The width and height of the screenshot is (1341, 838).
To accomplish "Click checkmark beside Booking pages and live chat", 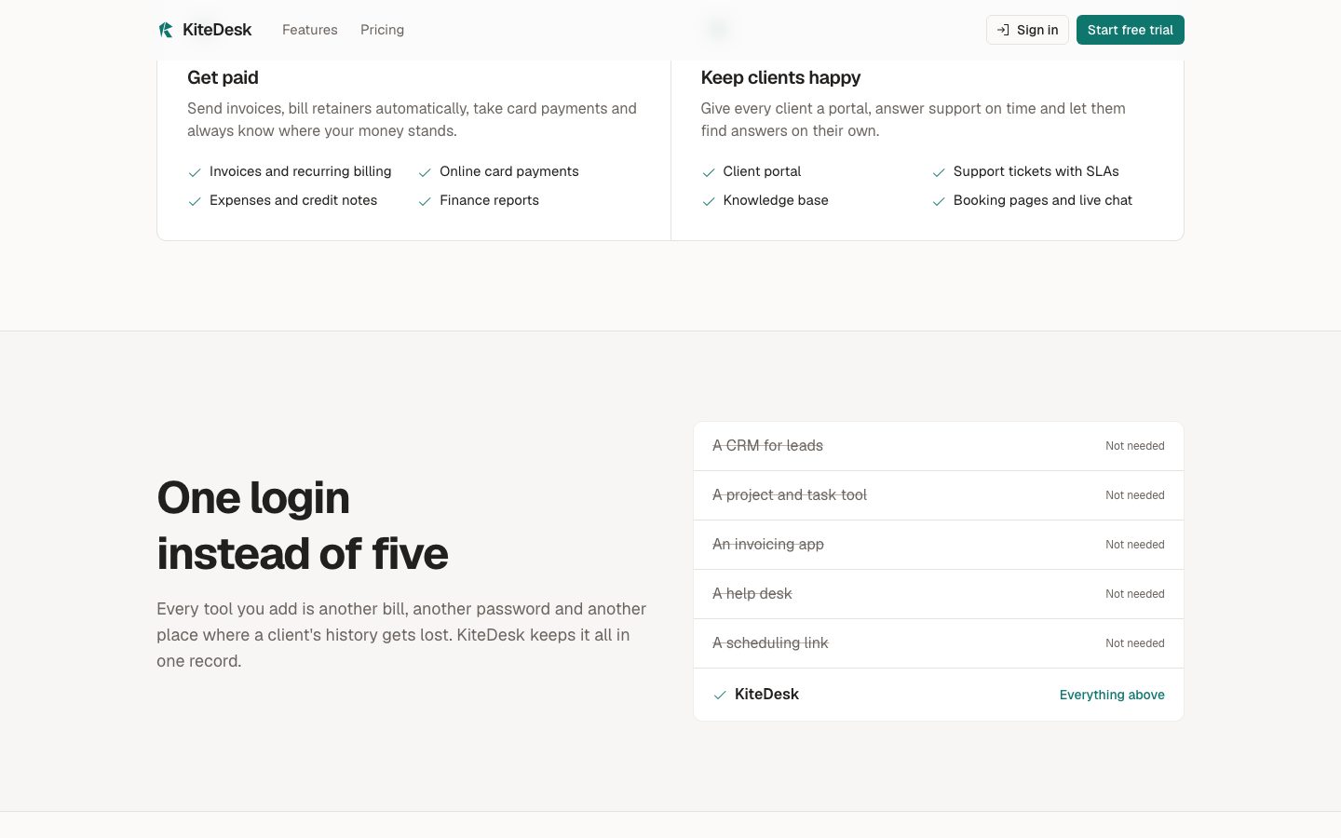I will 939,201.
